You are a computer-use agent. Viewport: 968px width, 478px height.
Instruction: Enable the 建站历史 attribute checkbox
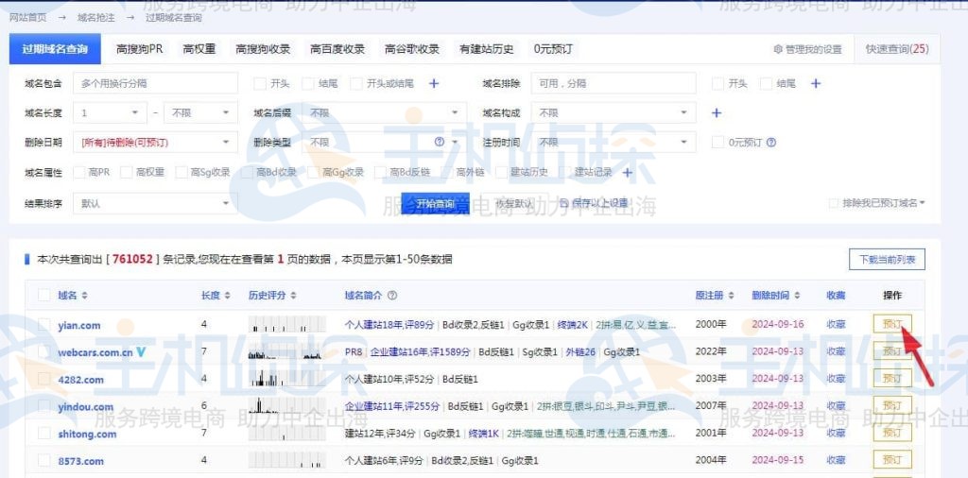click(x=501, y=172)
